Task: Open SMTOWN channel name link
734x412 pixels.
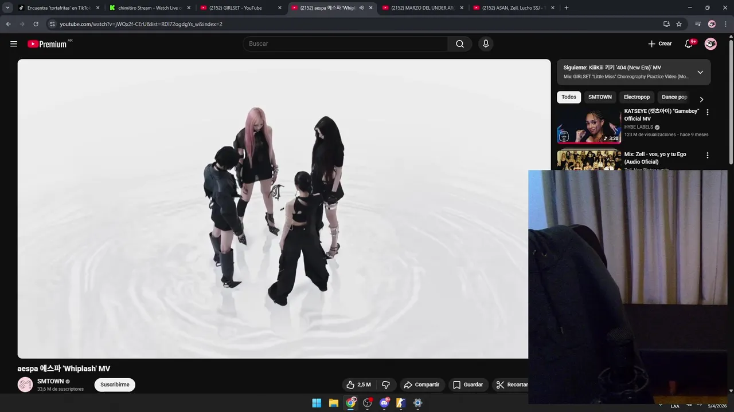Action: [x=50, y=381]
